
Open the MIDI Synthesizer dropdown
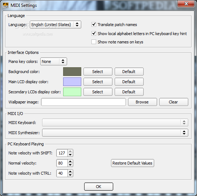tap(115, 133)
